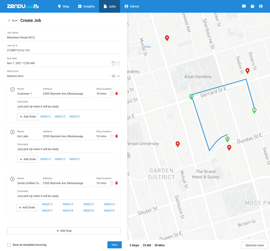This screenshot has height=251, width=270.
Task: Open the Admin tab
Action: point(132,6)
